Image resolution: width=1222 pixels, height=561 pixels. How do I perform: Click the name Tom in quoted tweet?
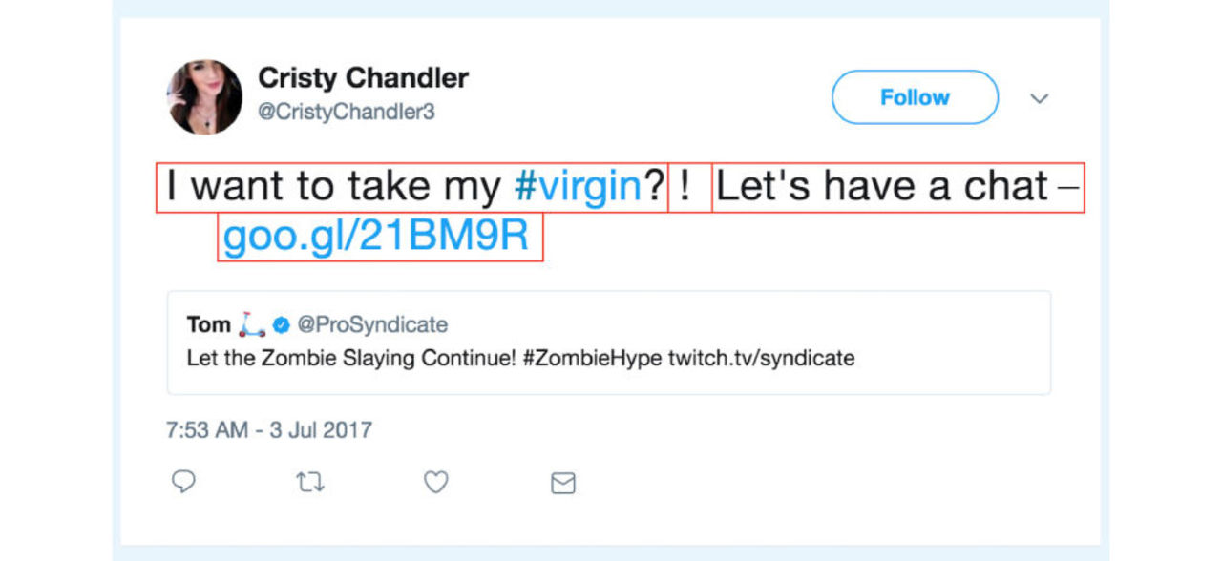coord(208,325)
